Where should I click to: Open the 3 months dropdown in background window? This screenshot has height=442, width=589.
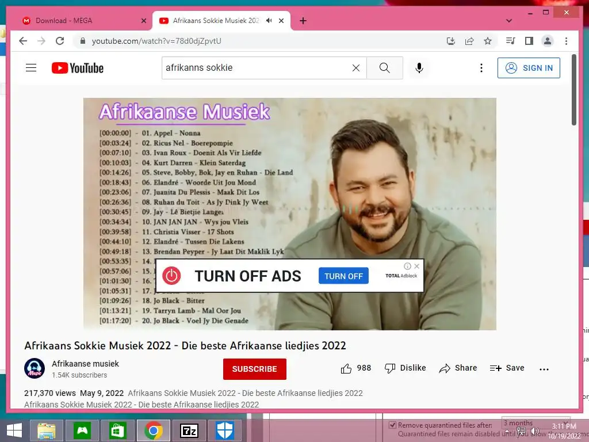[536, 423]
